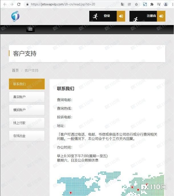Image resolution: width=174 pixels, height=196 pixels.
Task: Click the jetswapvip.com URL in address bar
Action: click(63, 4)
